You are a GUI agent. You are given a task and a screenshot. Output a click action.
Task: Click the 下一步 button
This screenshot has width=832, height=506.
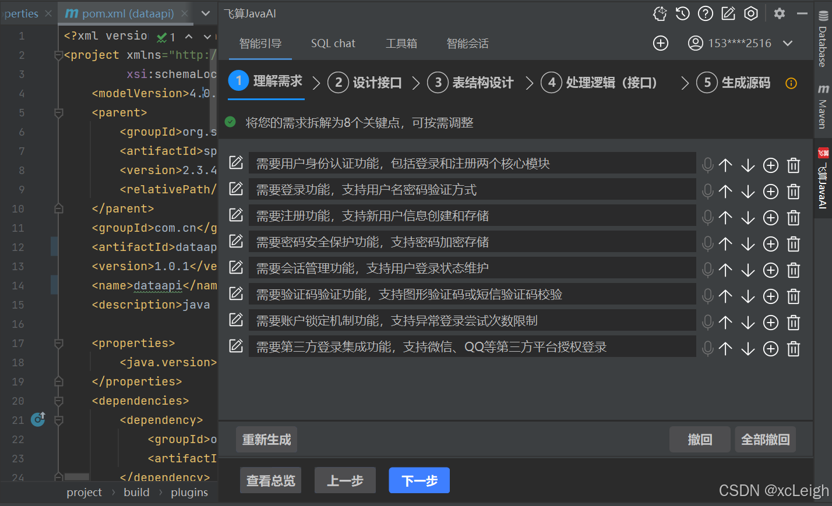(x=419, y=480)
